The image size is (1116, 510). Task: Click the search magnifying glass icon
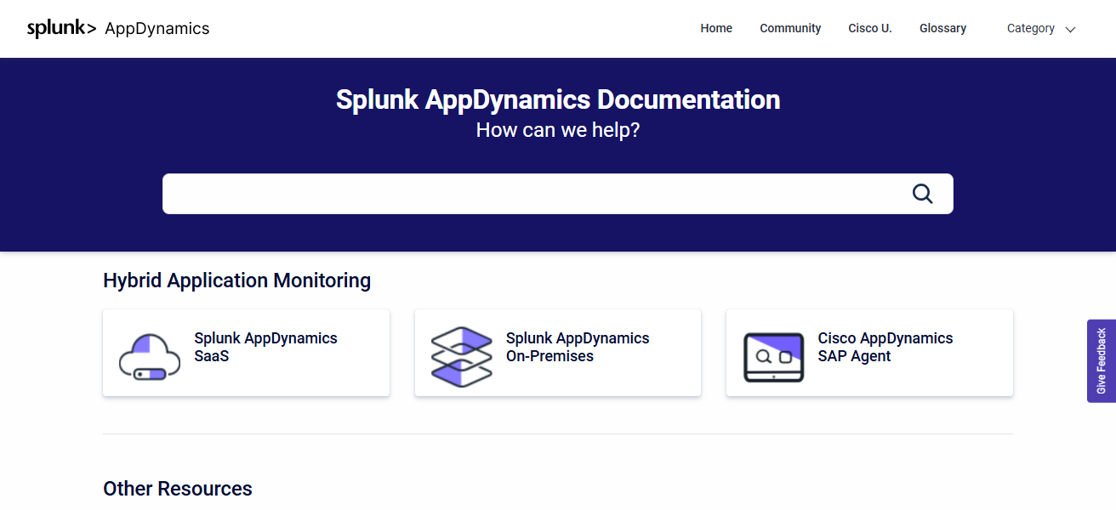point(922,193)
